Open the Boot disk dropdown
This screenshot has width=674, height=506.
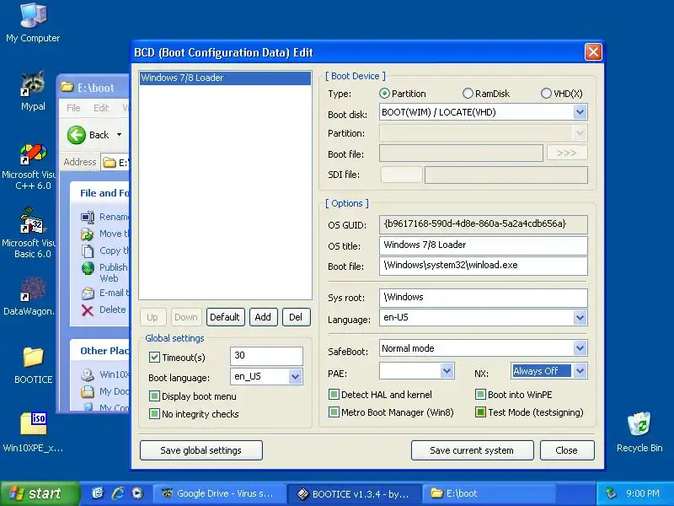pos(580,112)
